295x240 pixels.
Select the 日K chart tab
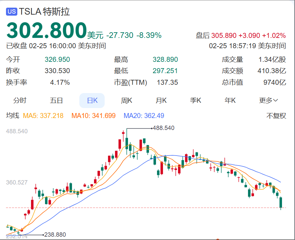92,101
